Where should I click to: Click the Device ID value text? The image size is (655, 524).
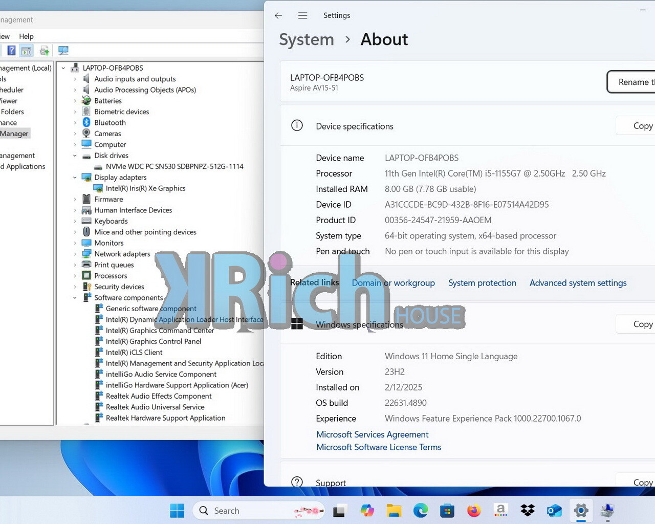[467, 205]
